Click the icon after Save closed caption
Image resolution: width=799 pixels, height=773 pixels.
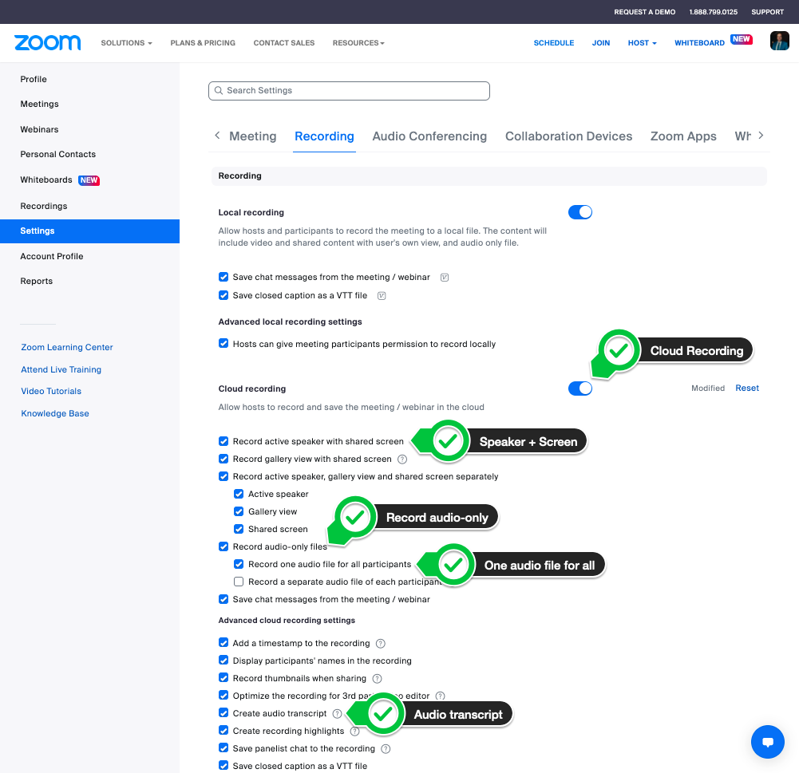[382, 296]
